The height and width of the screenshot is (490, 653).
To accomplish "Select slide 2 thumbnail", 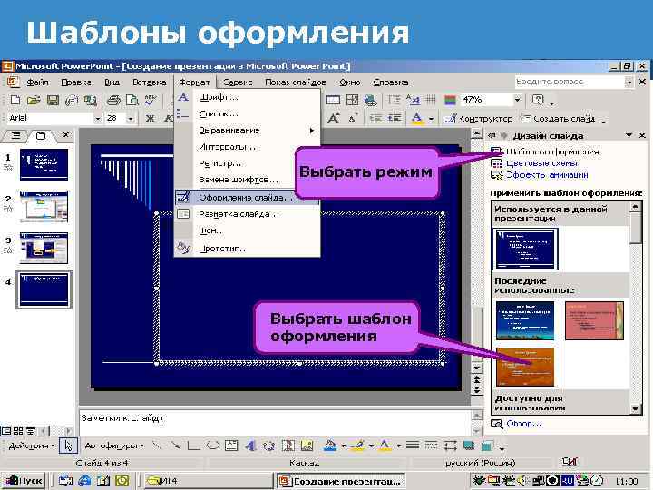I will pyautogui.click(x=44, y=207).
